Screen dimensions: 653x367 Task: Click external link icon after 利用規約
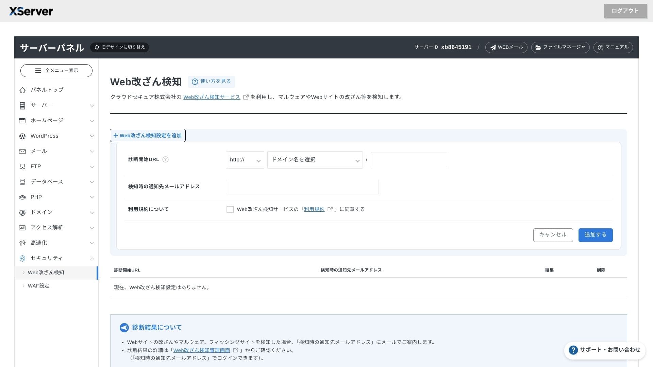330,209
